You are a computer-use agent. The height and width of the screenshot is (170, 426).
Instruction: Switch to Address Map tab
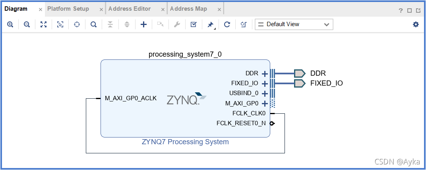point(188,9)
